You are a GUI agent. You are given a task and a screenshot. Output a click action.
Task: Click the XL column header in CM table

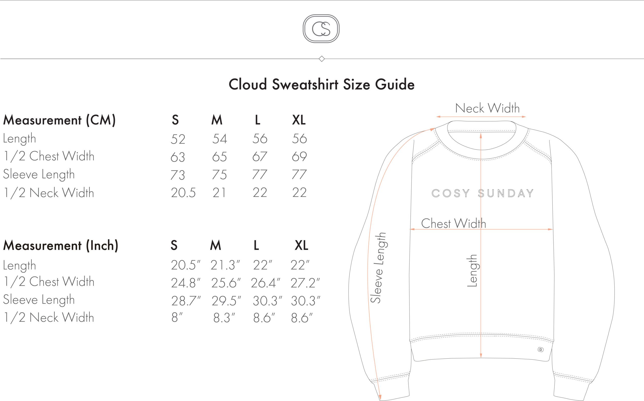coord(299,120)
